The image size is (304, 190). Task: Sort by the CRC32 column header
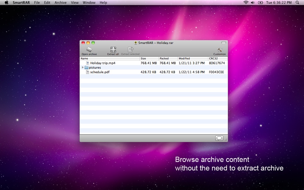[x=218, y=58]
